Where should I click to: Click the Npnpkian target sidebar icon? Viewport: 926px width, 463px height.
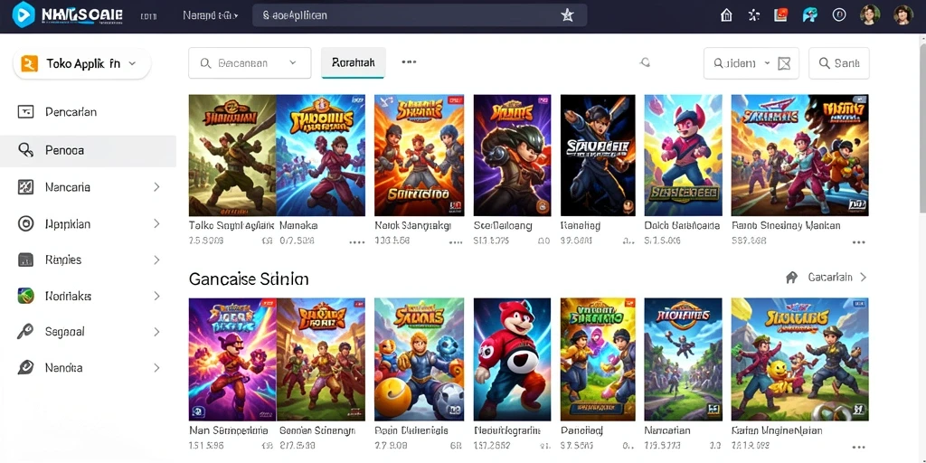point(25,224)
